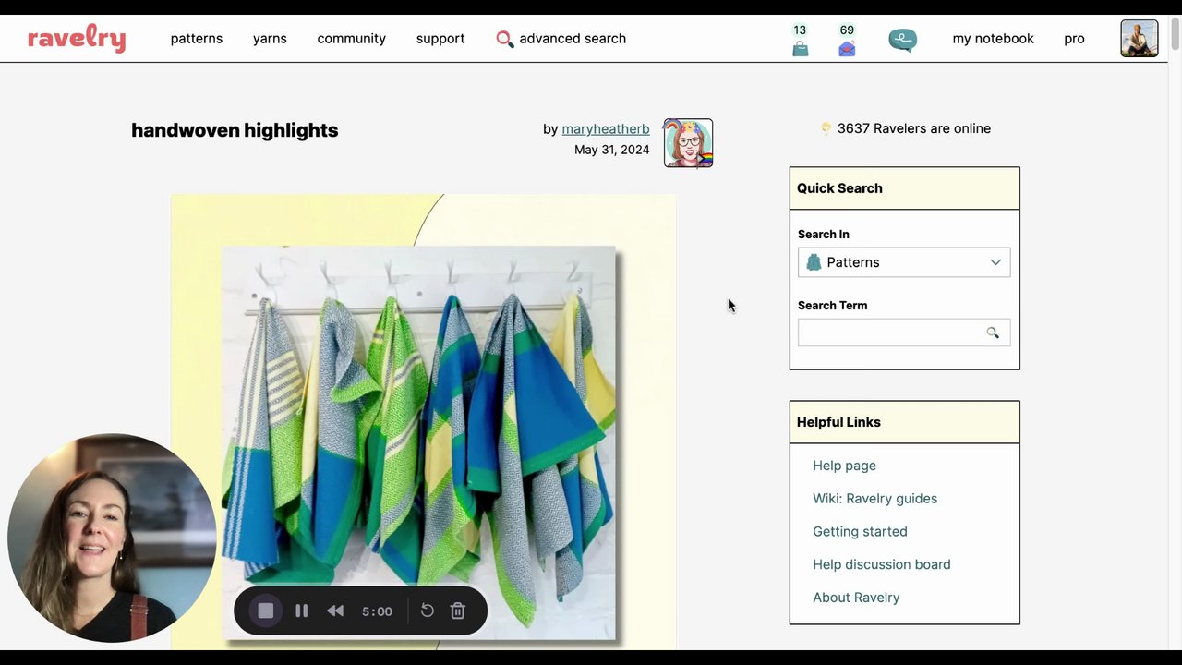Open Wiki: Ravelry guides link
The width and height of the screenshot is (1182, 665).
[874, 499]
